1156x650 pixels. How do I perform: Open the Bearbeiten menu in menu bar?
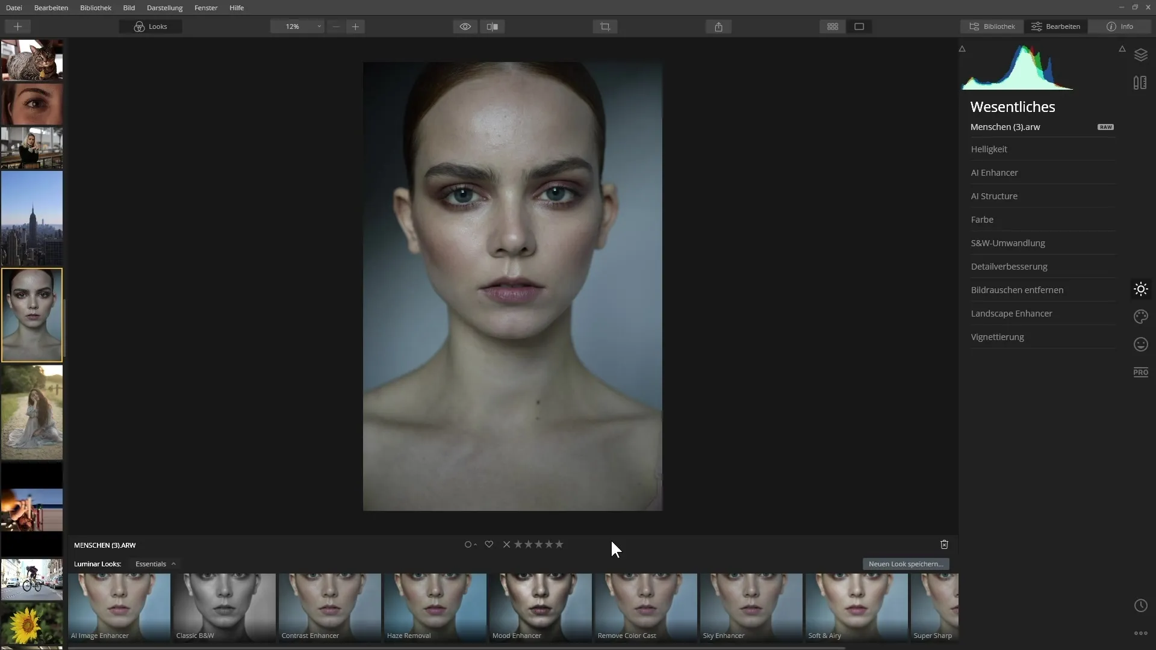click(x=51, y=8)
